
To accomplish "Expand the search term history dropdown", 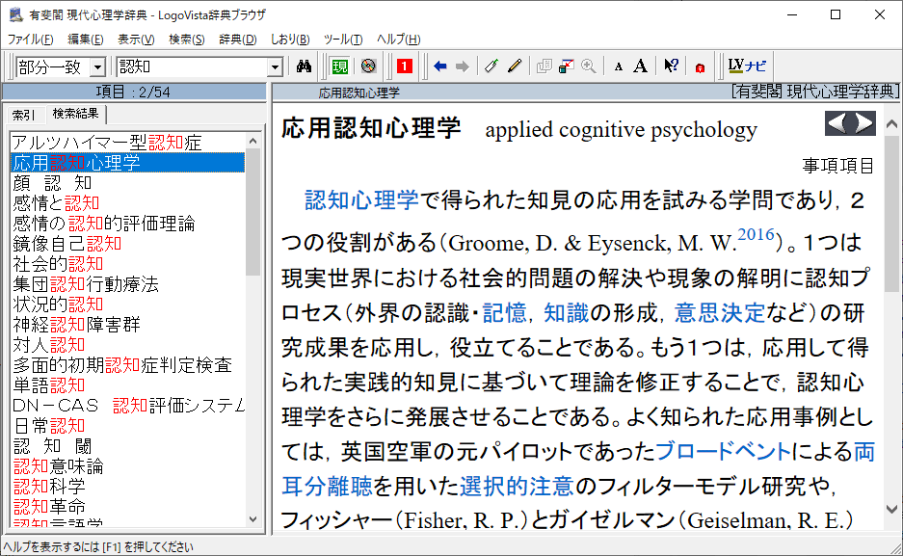I will pos(275,66).
